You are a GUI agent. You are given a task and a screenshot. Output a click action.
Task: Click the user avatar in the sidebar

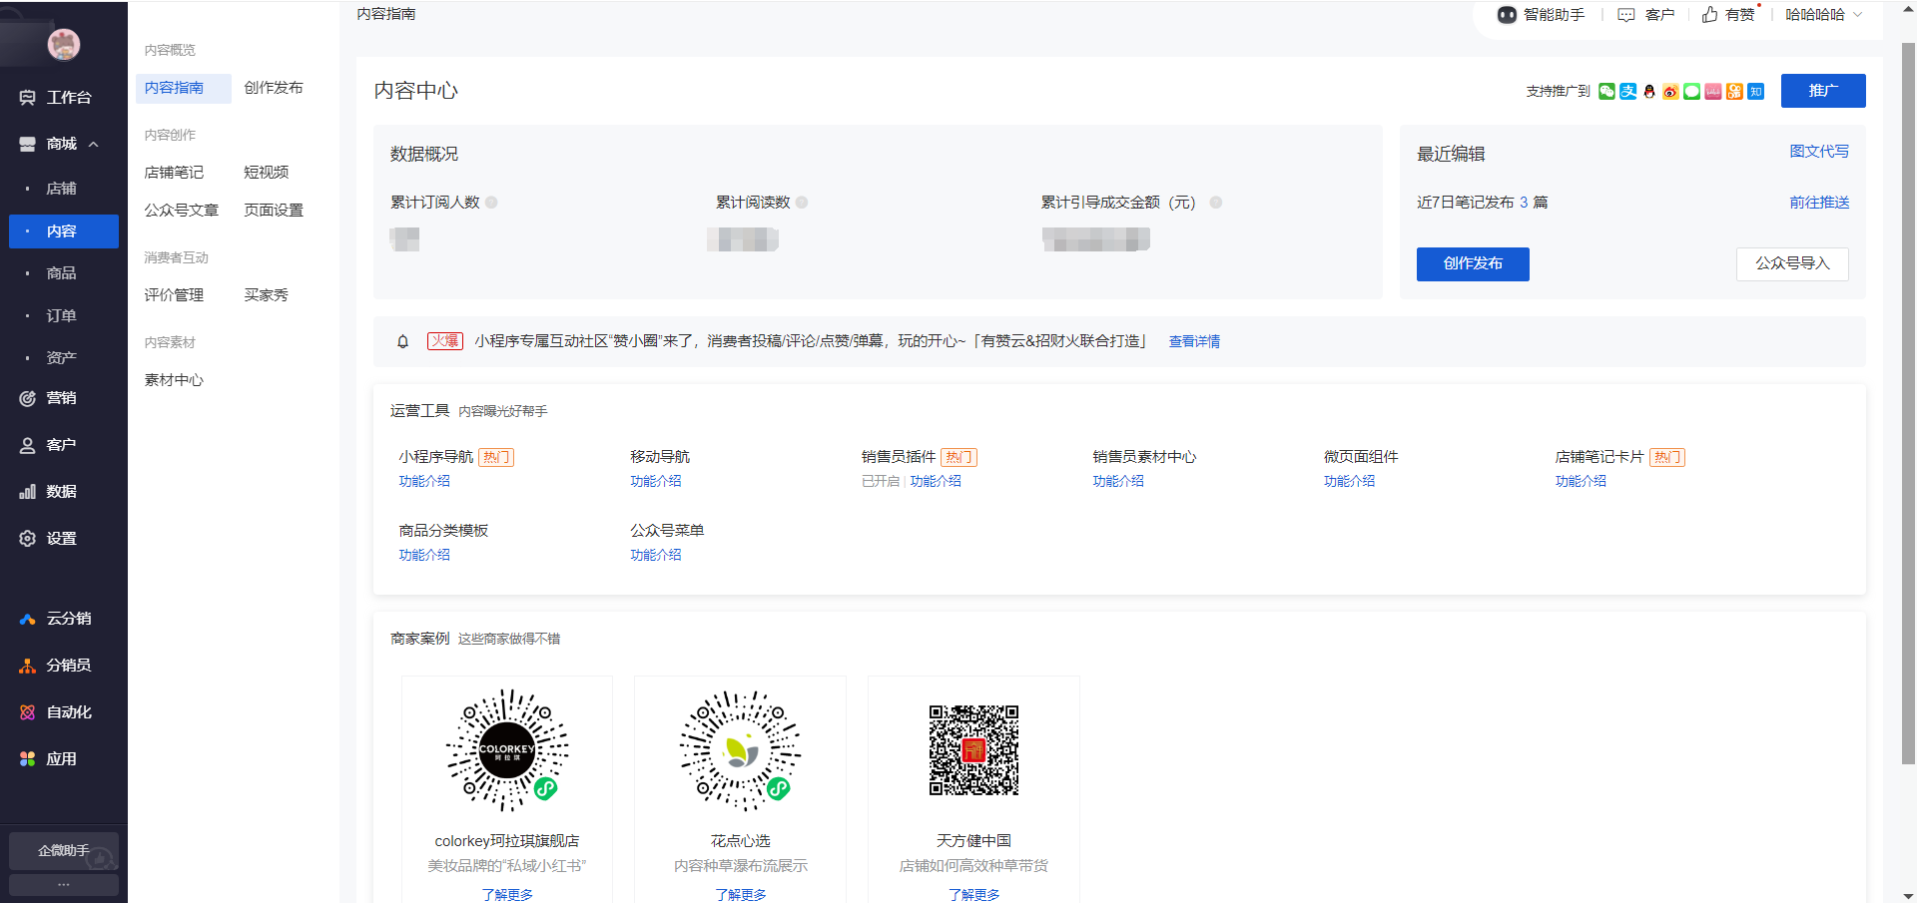point(64,44)
